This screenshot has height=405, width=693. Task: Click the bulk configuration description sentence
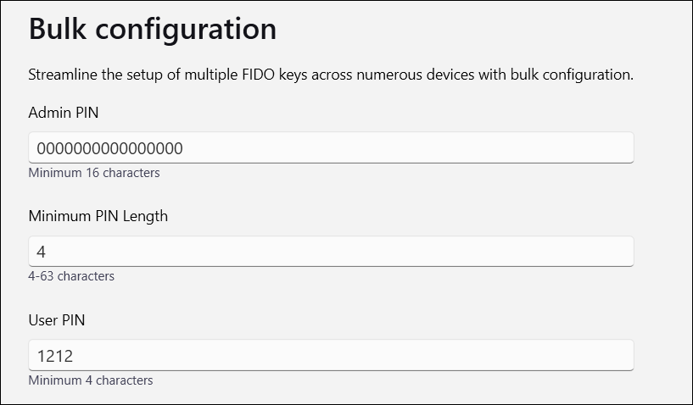pyautogui.click(x=331, y=75)
